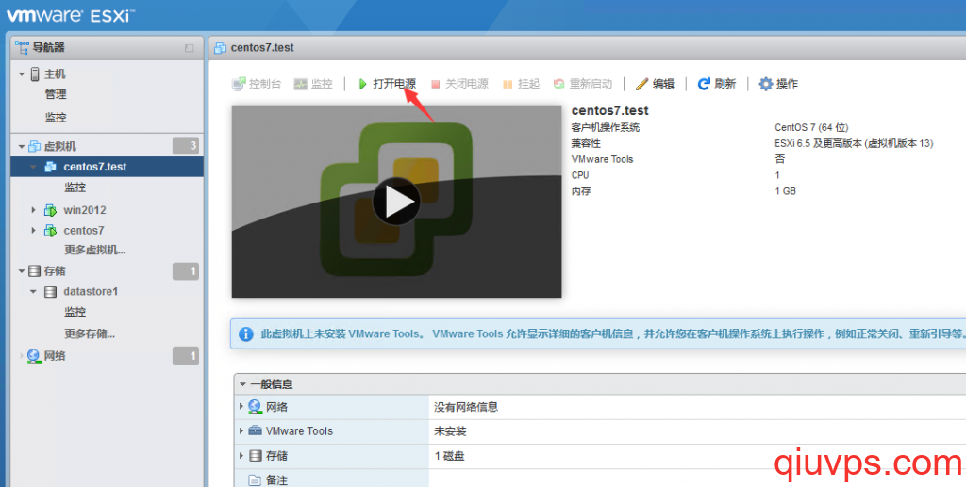This screenshot has width=966, height=487.
Task: Expand the 网络 network tree node
Action: tap(22, 356)
